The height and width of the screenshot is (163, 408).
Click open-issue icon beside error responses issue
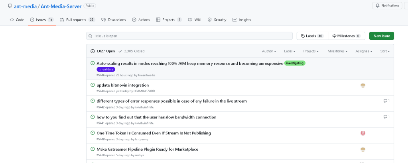93,101
